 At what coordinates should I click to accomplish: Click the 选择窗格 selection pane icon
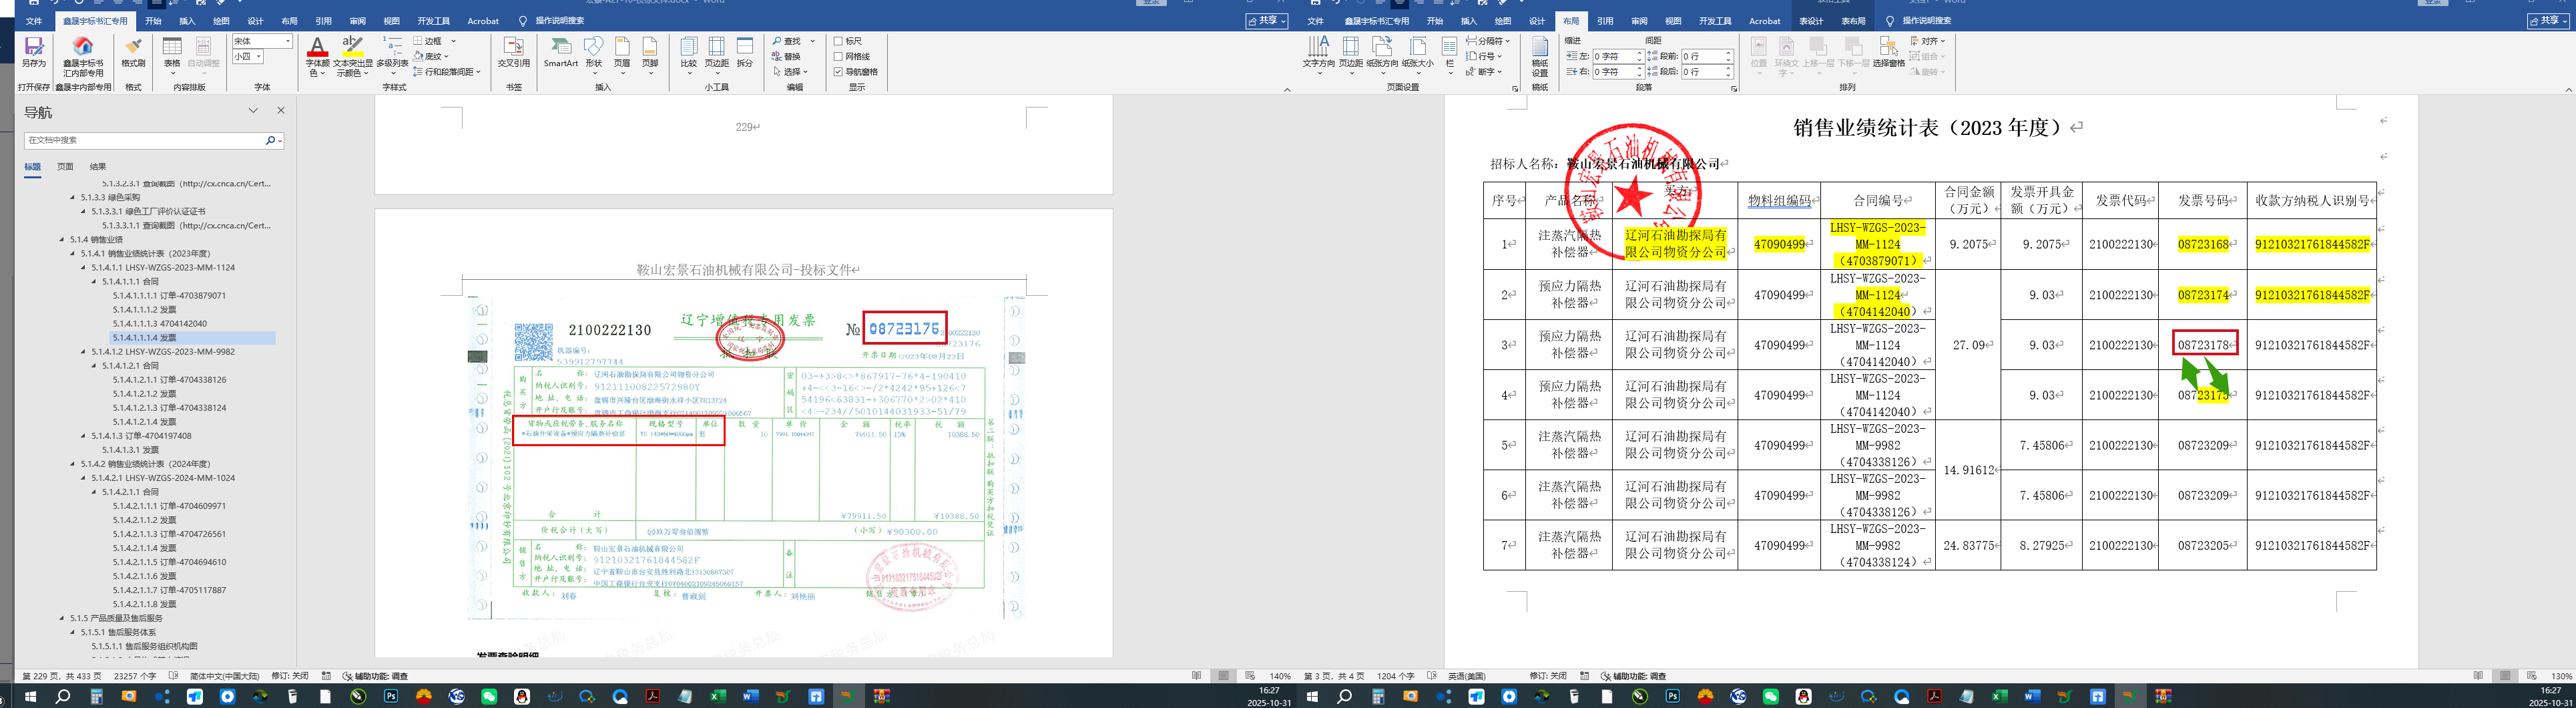click(1888, 47)
